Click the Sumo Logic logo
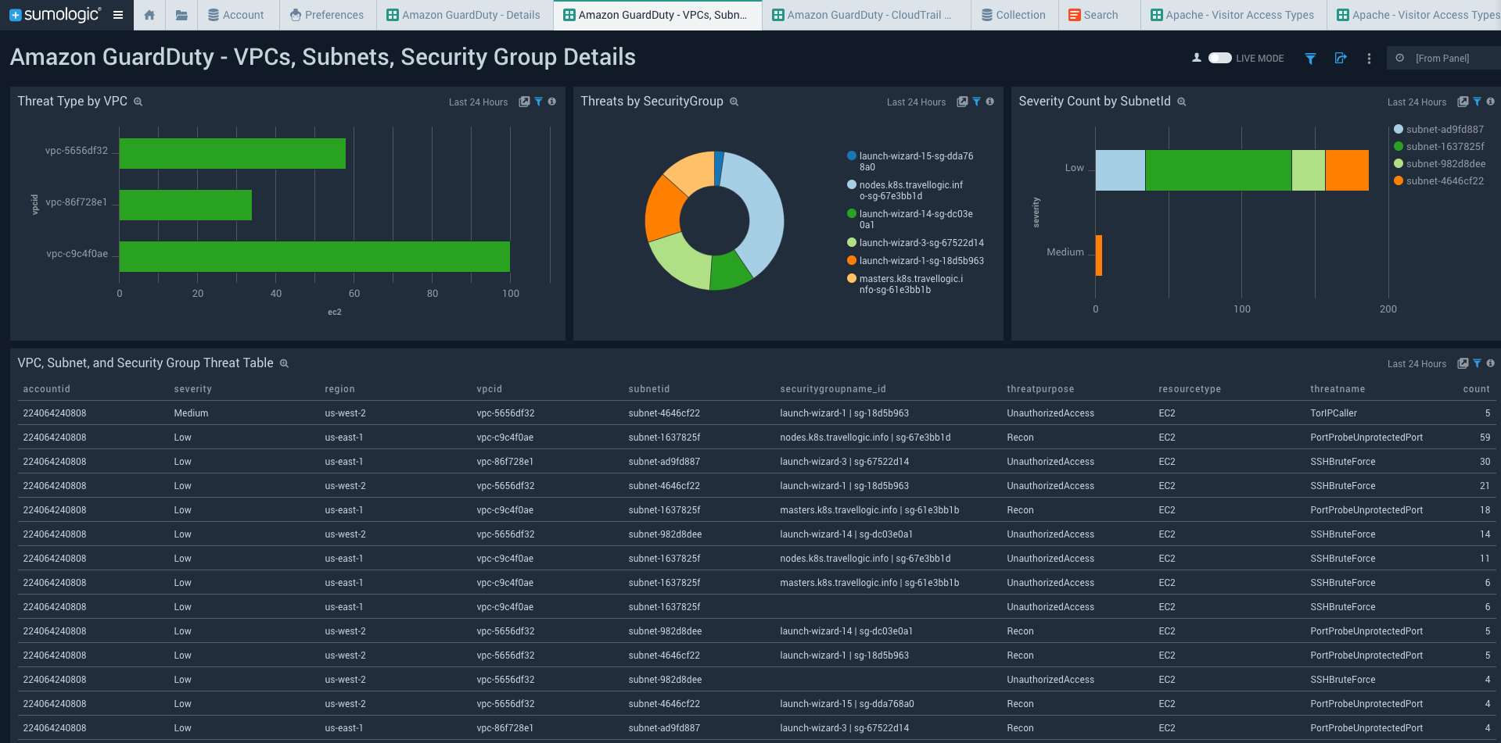This screenshot has height=743, width=1501. 55,15
